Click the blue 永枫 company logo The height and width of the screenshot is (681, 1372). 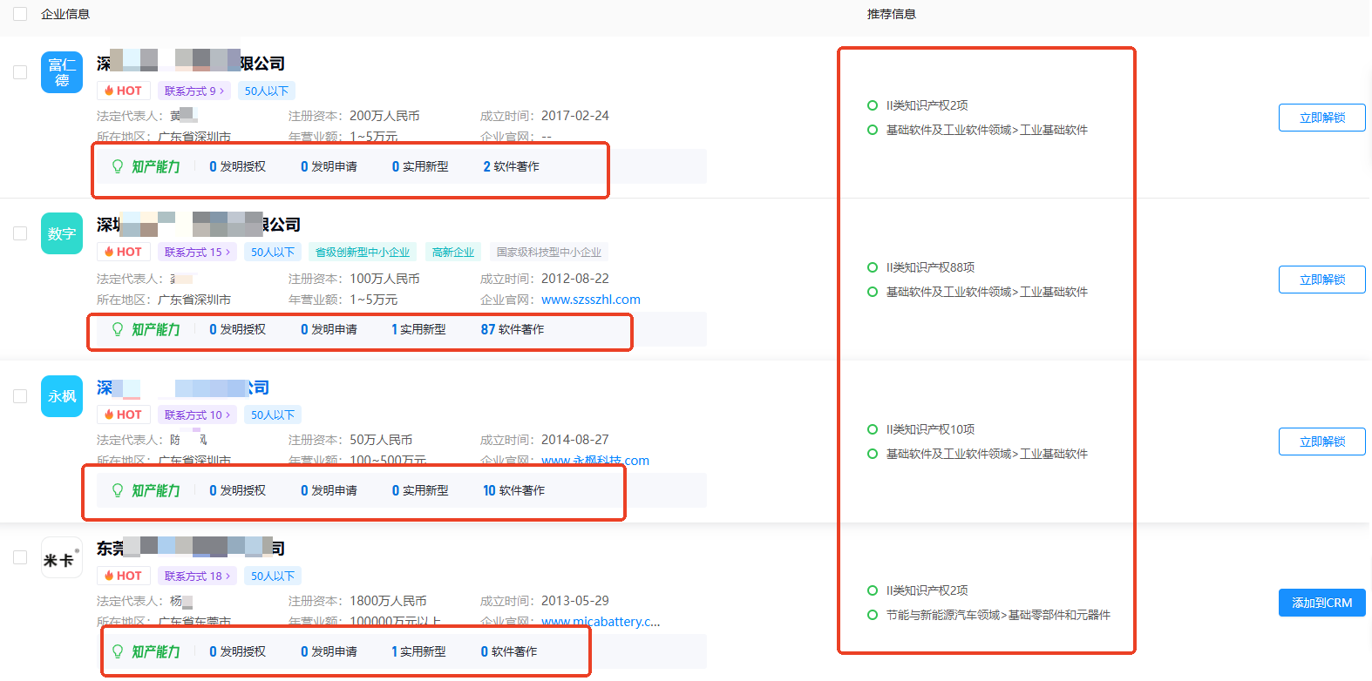pos(61,396)
